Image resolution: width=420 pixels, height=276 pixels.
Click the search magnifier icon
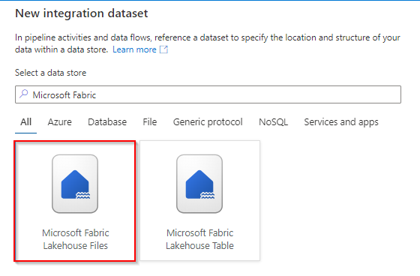pyautogui.click(x=24, y=94)
